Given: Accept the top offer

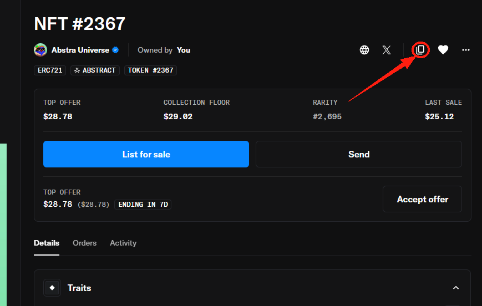Looking at the screenshot, I should point(422,199).
